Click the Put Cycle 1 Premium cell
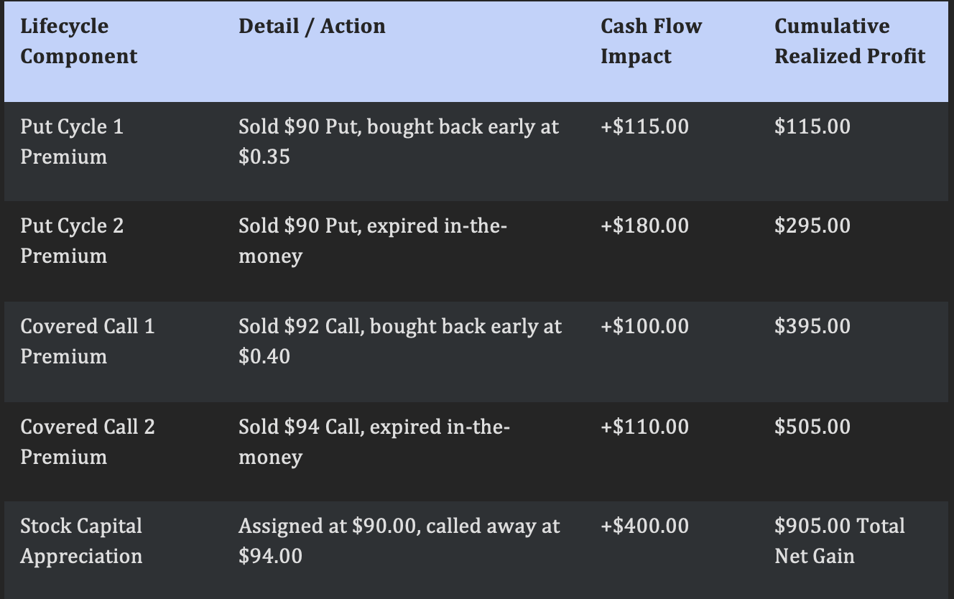This screenshot has height=599, width=954. tap(72, 141)
